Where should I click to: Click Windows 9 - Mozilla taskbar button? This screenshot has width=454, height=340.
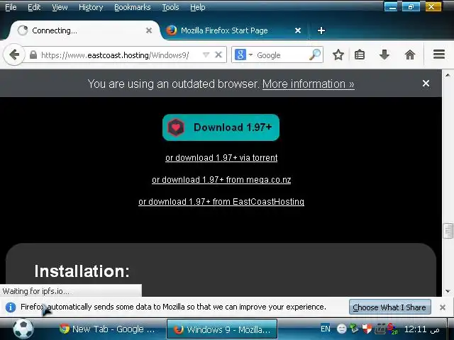point(222,329)
